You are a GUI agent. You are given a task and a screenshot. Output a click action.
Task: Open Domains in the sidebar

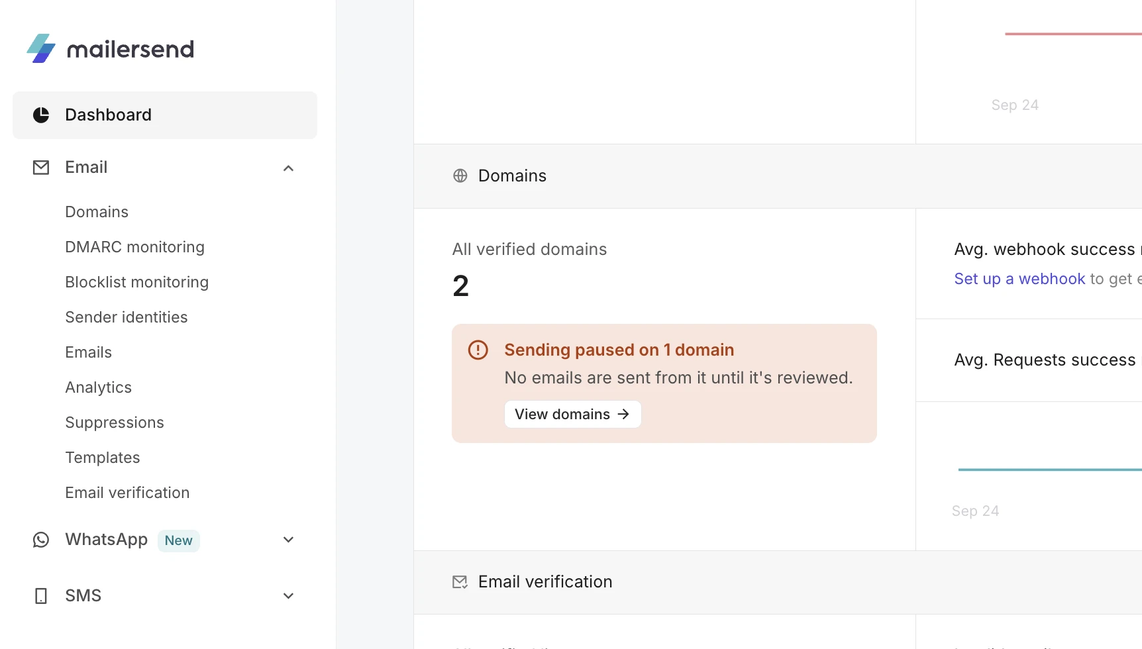[x=97, y=212]
